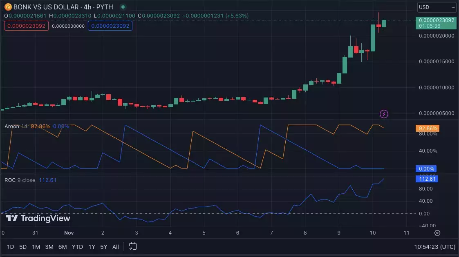Image resolution: width=459 pixels, height=257 pixels.
Task: Select the 5D time range
Action: tap(23, 247)
